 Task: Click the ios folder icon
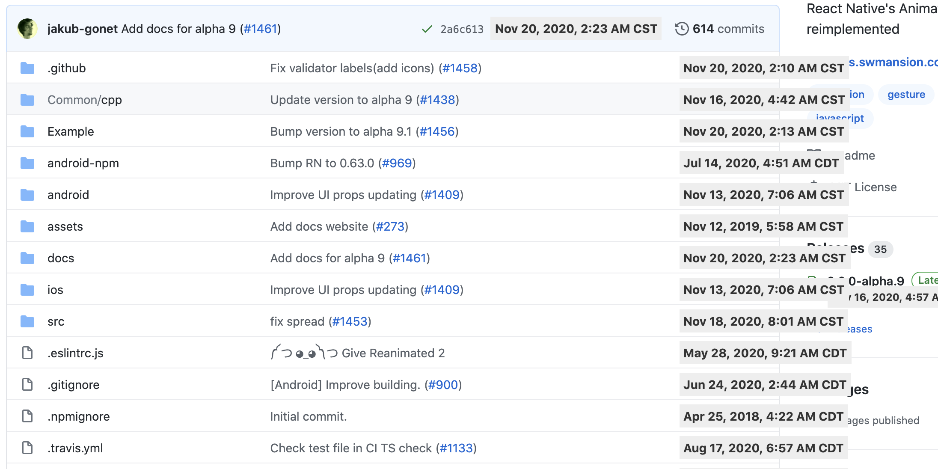coord(27,290)
